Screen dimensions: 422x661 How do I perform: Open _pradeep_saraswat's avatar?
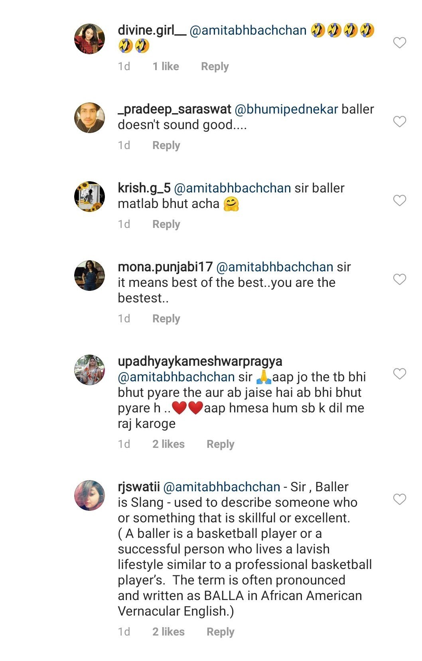click(x=90, y=118)
